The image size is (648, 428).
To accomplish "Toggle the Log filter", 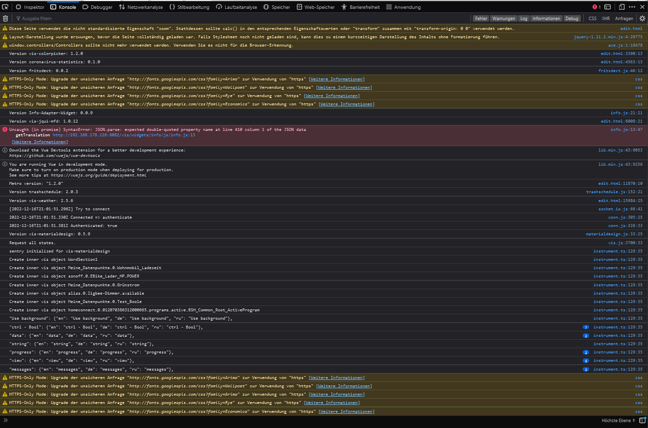I will 524,18.
